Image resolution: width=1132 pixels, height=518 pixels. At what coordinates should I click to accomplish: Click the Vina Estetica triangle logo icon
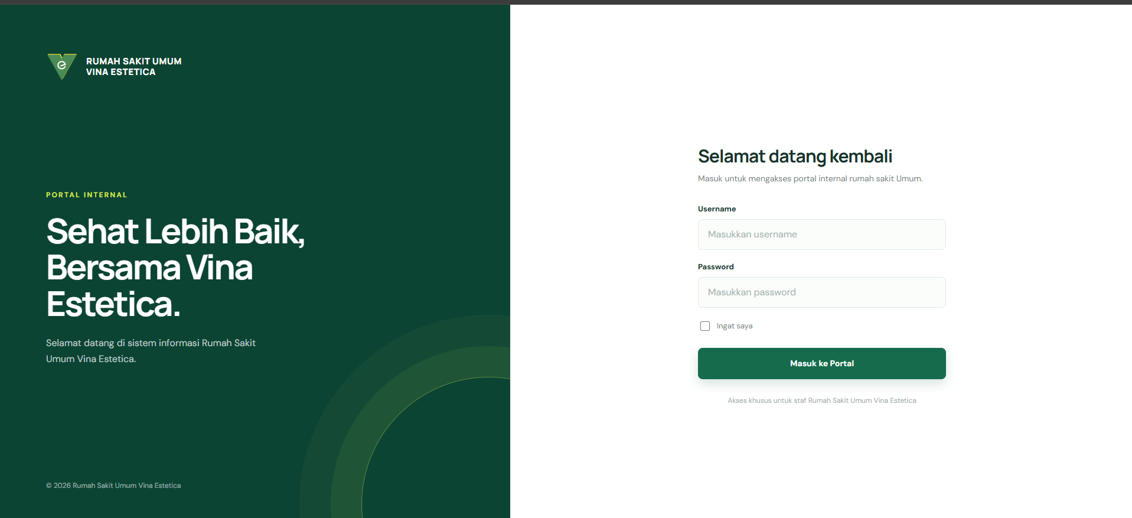[x=62, y=66]
